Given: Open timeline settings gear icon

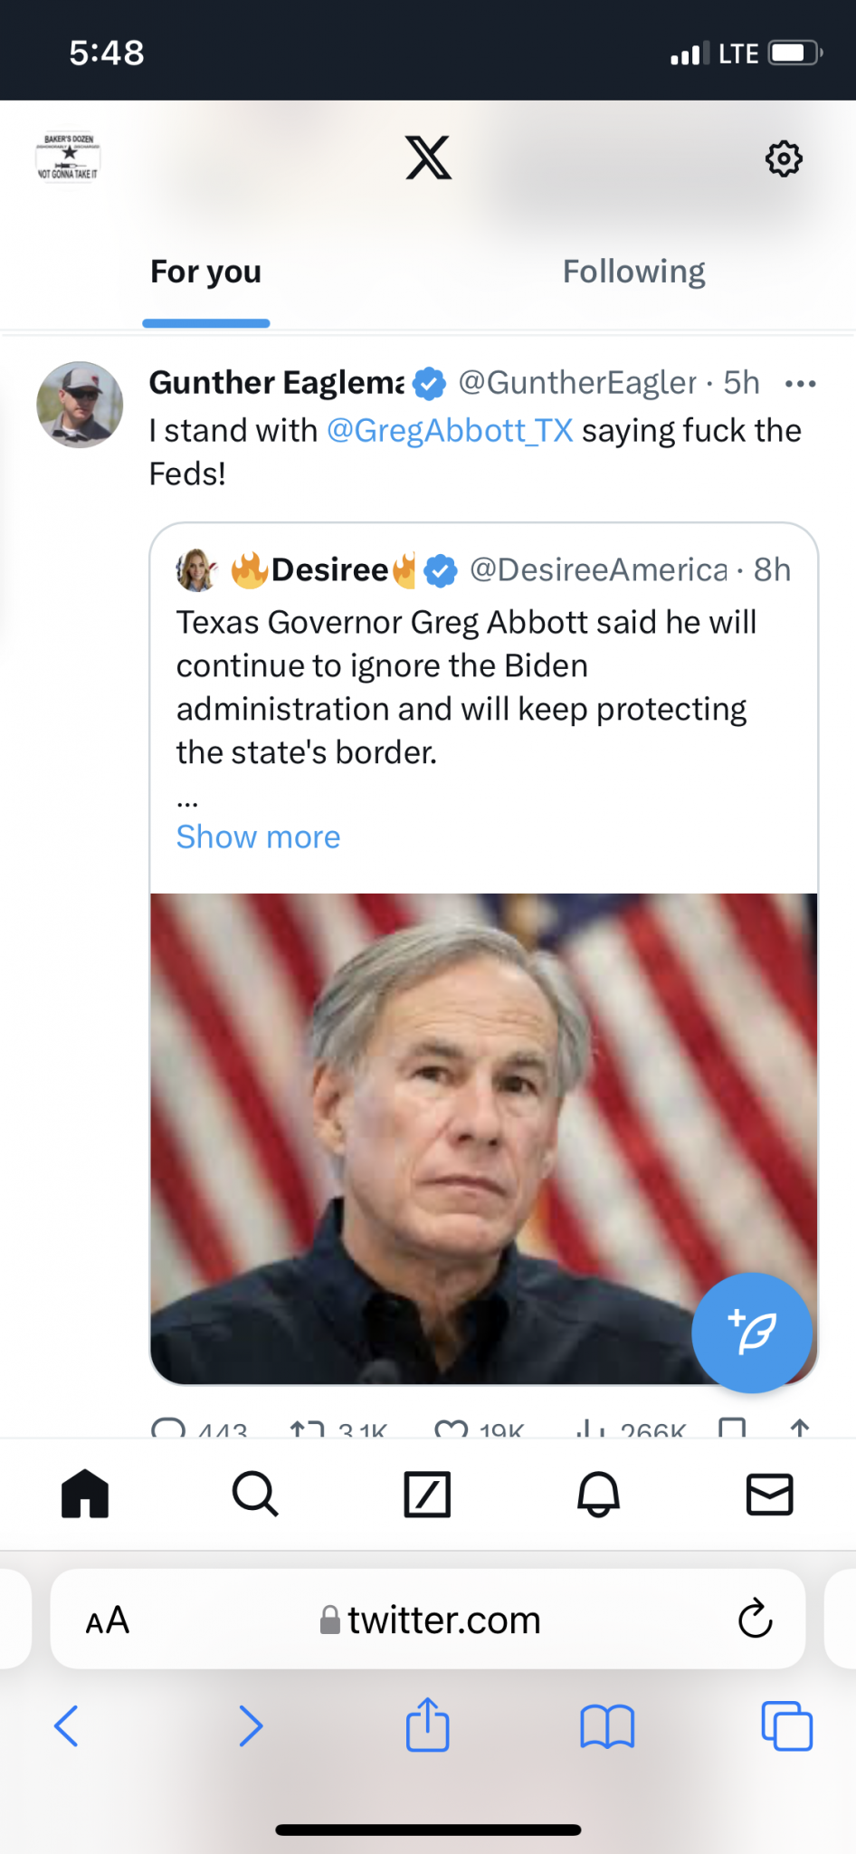Looking at the screenshot, I should tap(784, 158).
